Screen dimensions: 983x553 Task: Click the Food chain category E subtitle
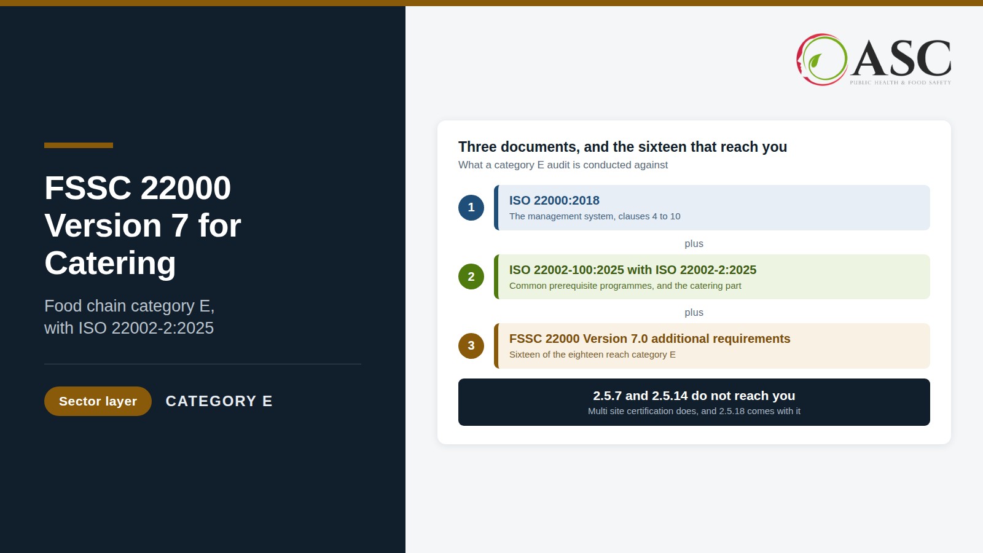click(129, 317)
